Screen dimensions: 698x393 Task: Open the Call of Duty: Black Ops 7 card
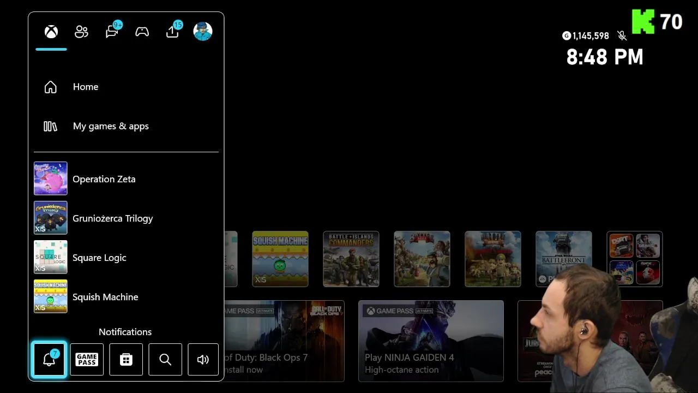point(284,341)
